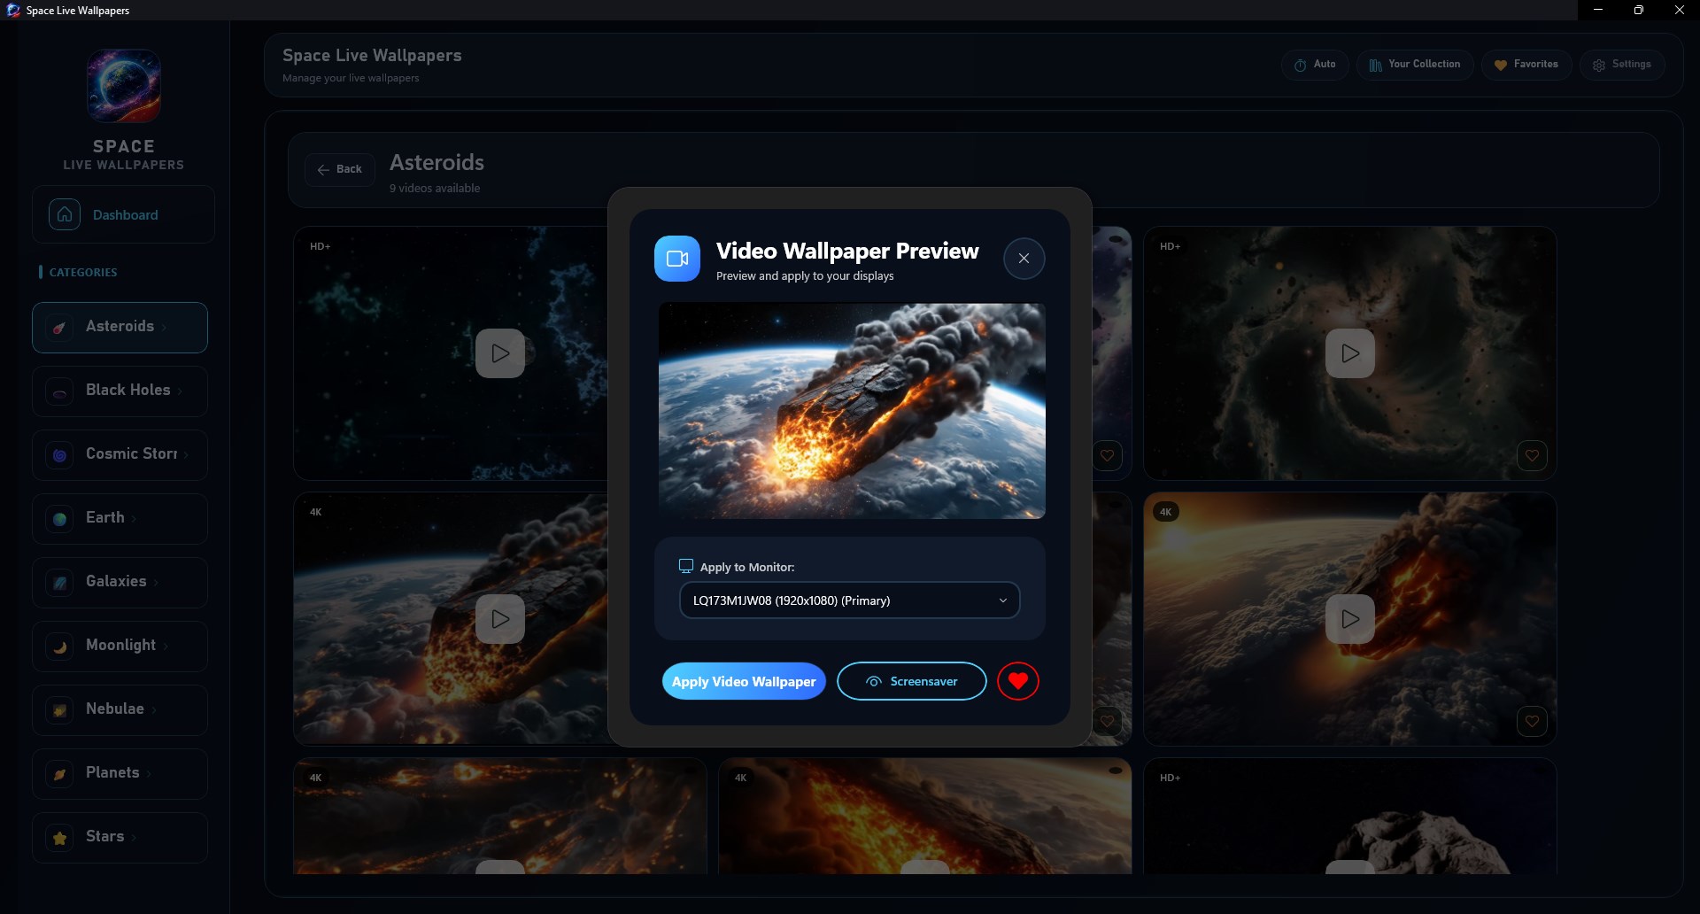The height and width of the screenshot is (914, 1700).
Task: Click the asteroid preview image in the dialog
Action: (x=852, y=411)
